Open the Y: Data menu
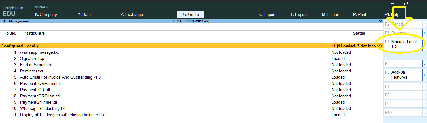The height and width of the screenshot is (123, 427). pos(84,14)
